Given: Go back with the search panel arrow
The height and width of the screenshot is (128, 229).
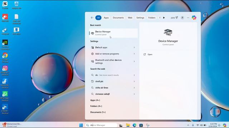Looking at the screenshot, I should point(92,18).
